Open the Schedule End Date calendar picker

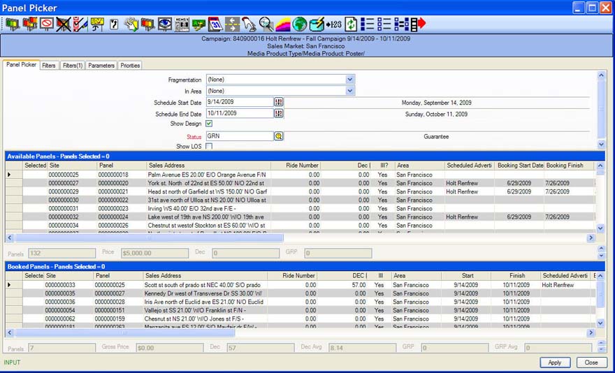278,113
